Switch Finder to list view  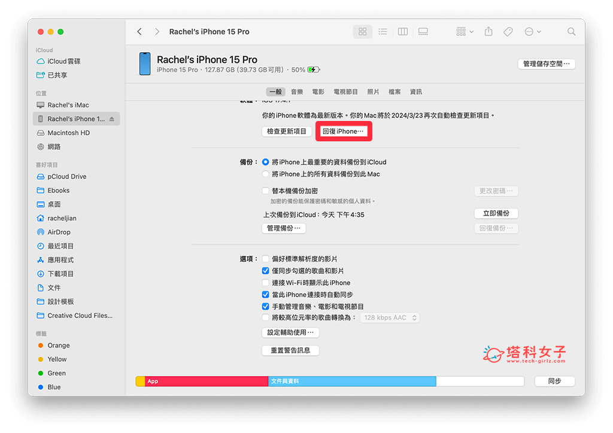(x=383, y=32)
